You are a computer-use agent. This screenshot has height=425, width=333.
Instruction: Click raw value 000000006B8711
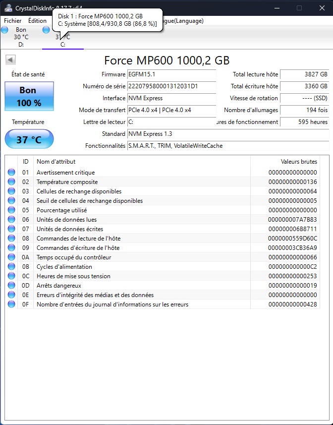(292, 229)
